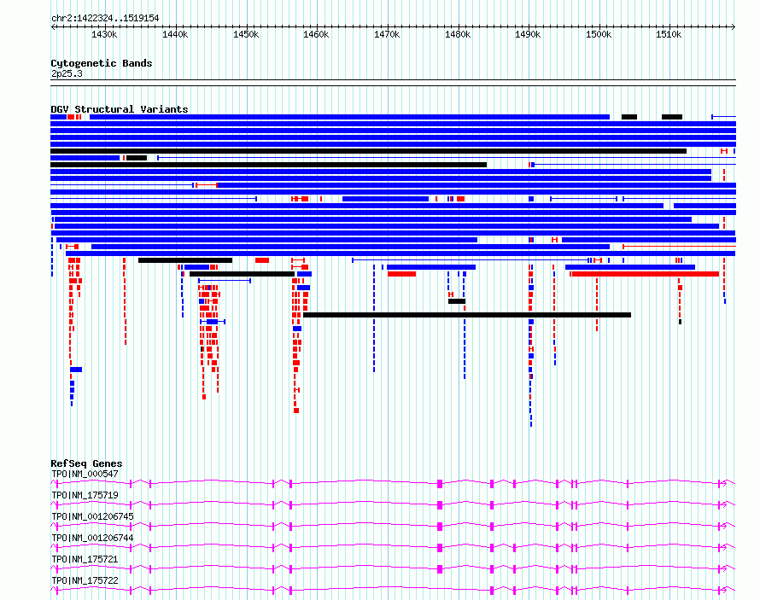
Task: Open the TPO|NM_001206744 transcript label
Action: coord(92,538)
